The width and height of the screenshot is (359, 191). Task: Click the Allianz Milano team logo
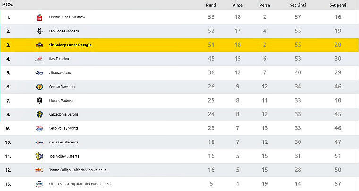(39, 73)
